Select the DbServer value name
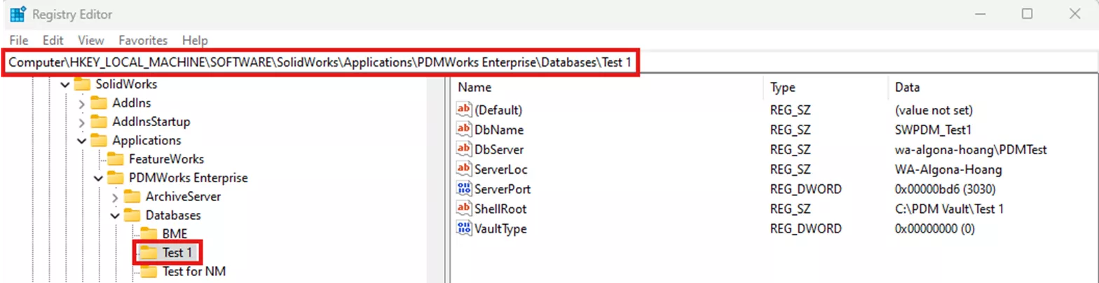This screenshot has width=1099, height=283. pyautogui.click(x=499, y=149)
